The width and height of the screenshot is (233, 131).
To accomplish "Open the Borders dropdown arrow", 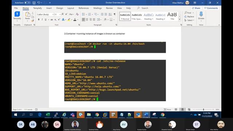I will [114, 20].
